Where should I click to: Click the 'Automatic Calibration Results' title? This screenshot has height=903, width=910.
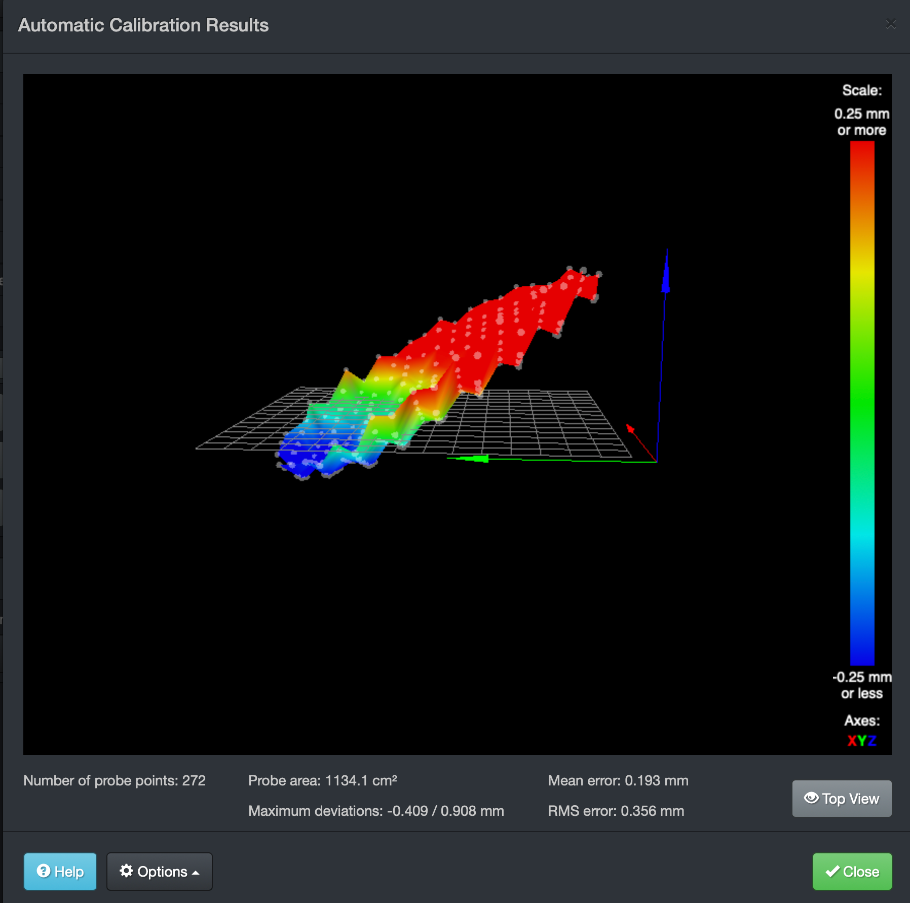tap(143, 25)
